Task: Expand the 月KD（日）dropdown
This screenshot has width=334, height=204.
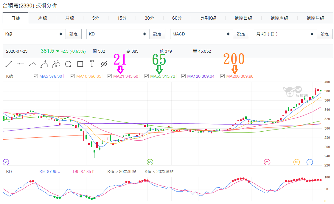Action: (x=285, y=34)
